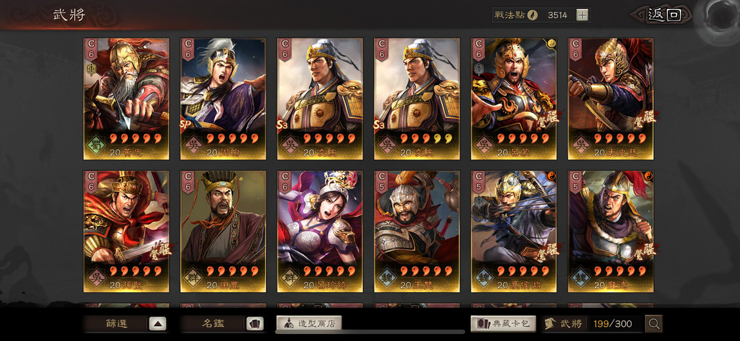Open the 典藏卡包 card pack

click(503, 324)
